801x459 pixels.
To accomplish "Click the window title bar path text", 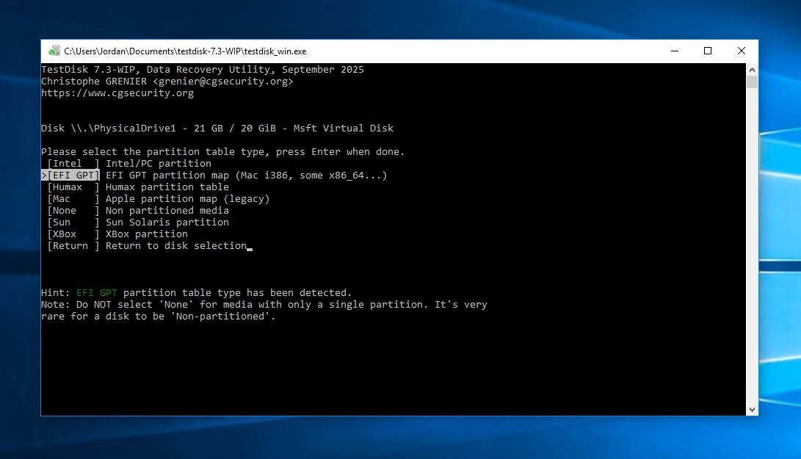I will (x=185, y=51).
